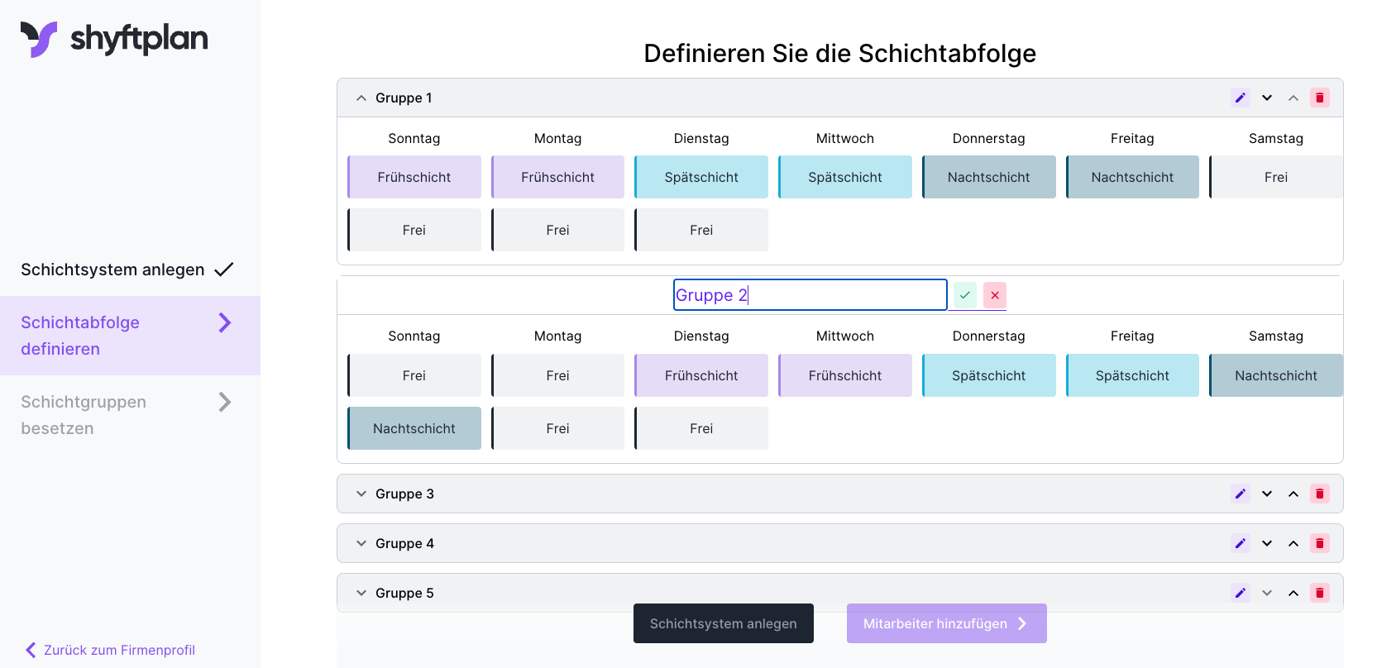The height and width of the screenshot is (668, 1377).
Task: Delete Gruppe 4 using the trash icon
Action: [1320, 543]
